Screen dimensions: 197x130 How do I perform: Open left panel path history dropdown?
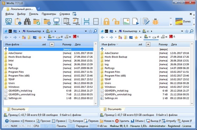tap(86, 31)
